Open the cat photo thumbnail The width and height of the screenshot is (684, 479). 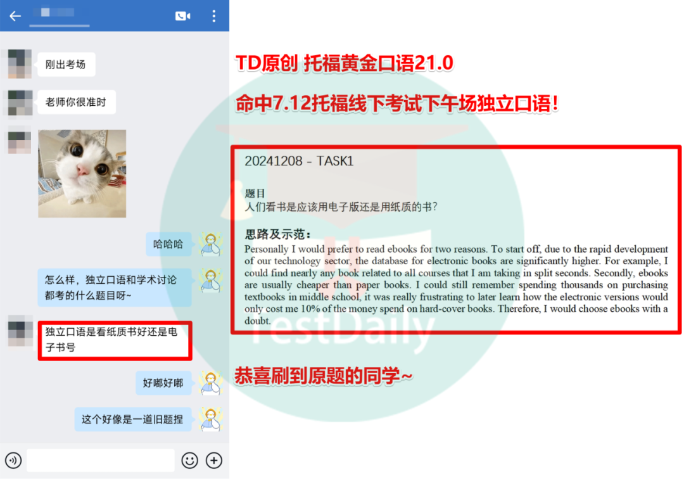[82, 172]
